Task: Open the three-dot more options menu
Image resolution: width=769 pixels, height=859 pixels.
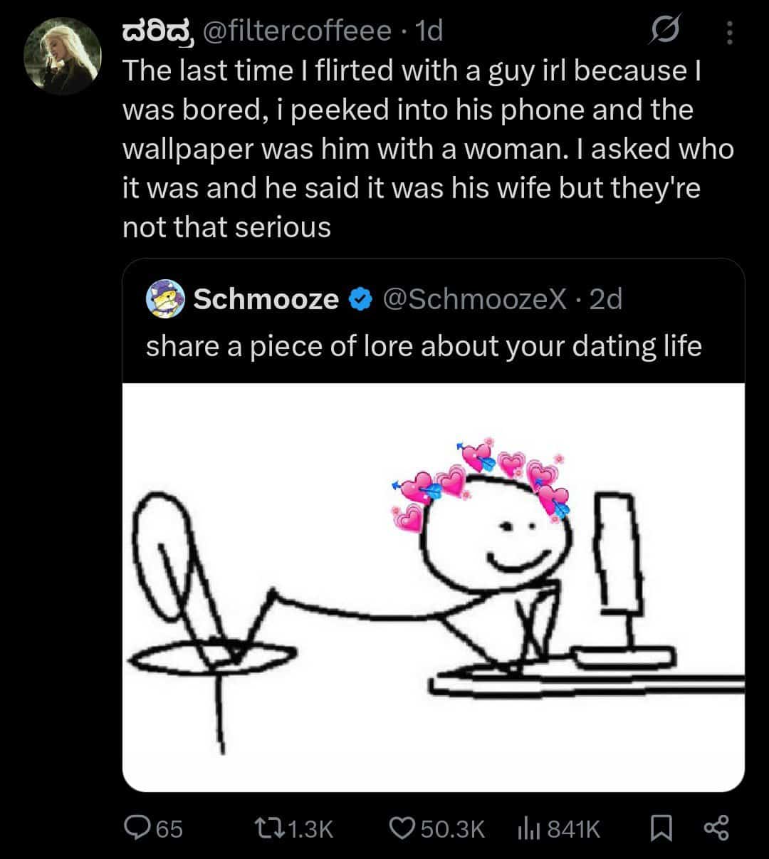Action: 728,31
